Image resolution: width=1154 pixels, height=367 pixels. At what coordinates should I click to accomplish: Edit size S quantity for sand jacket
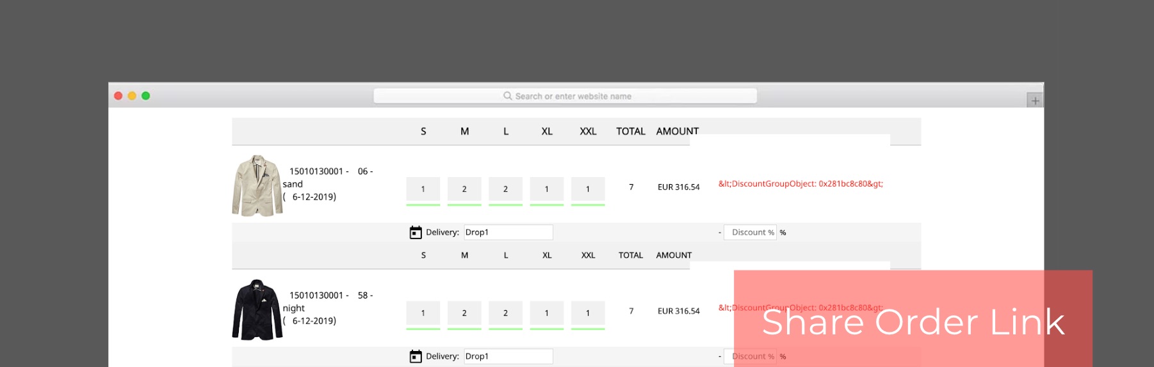coord(423,189)
